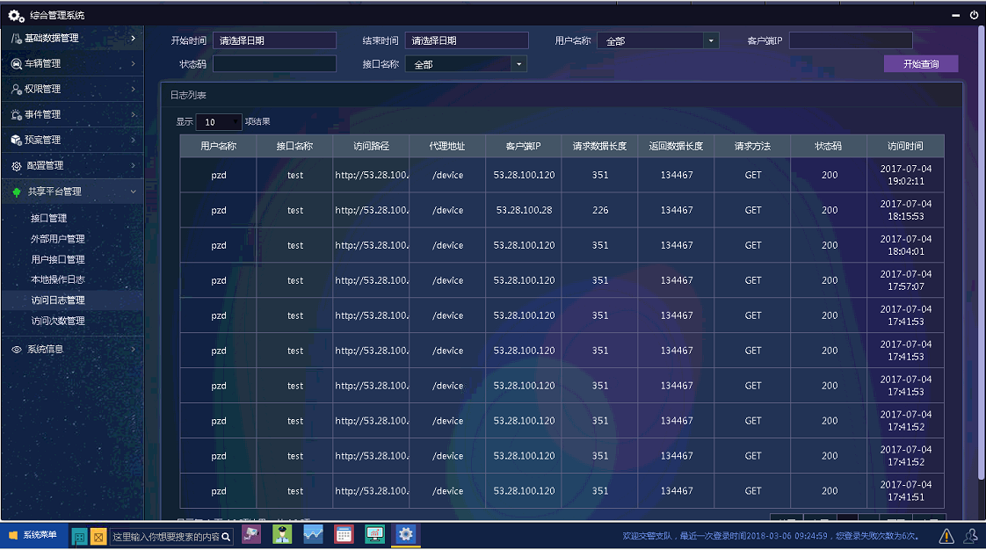Image resolution: width=986 pixels, height=550 pixels.
Task: Click the magnifier icon in the taskbar search
Action: 226,536
